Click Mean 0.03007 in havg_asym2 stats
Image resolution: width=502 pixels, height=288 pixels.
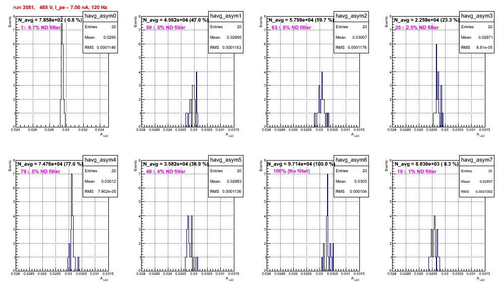tap(351, 37)
